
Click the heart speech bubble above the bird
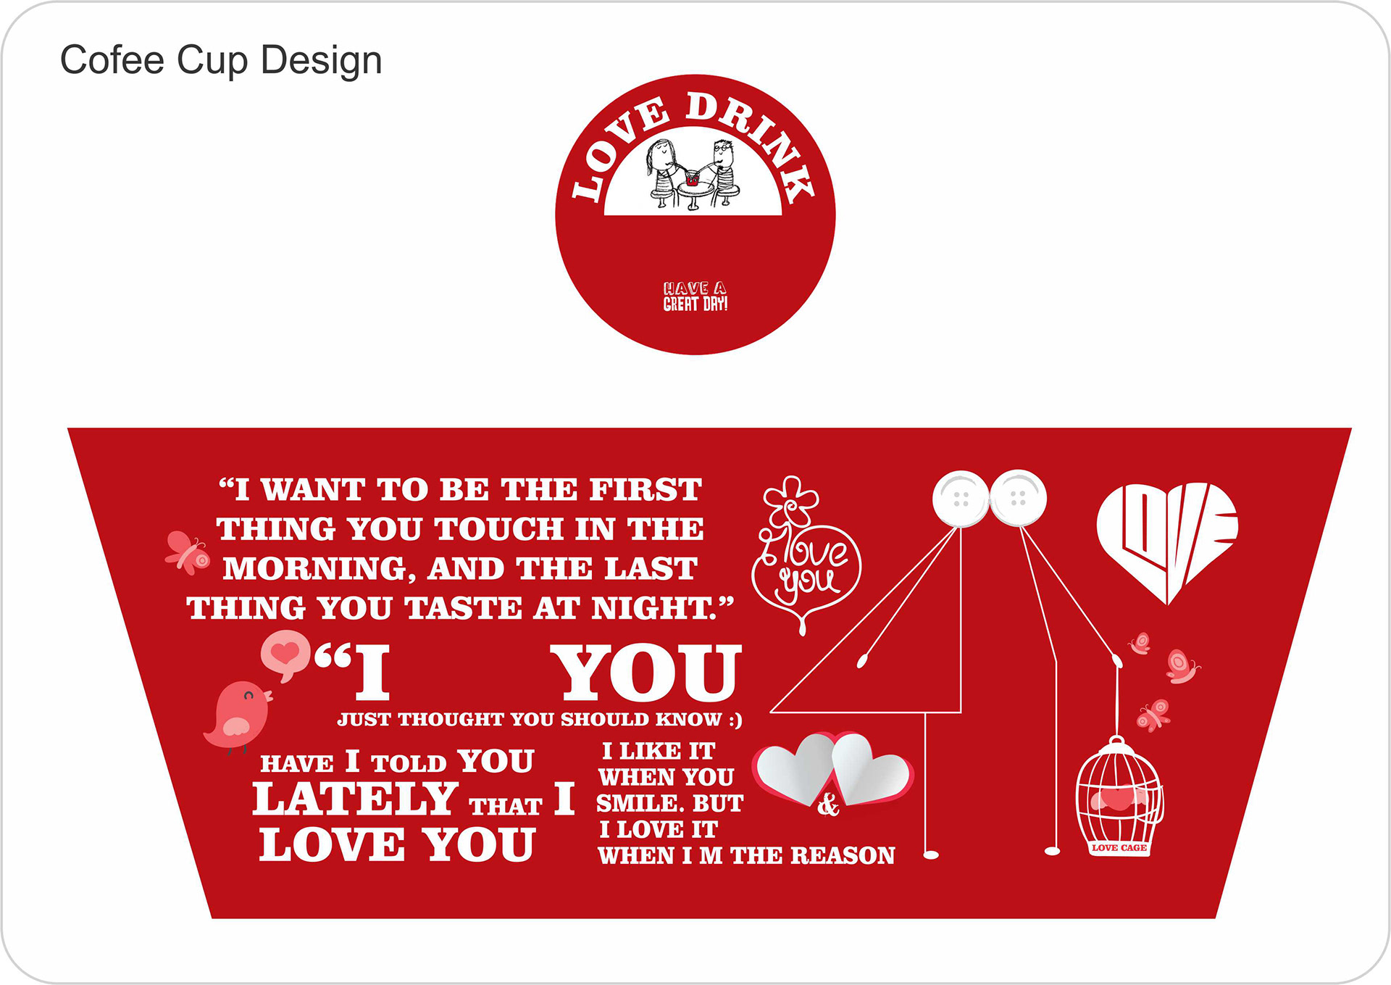click(285, 655)
